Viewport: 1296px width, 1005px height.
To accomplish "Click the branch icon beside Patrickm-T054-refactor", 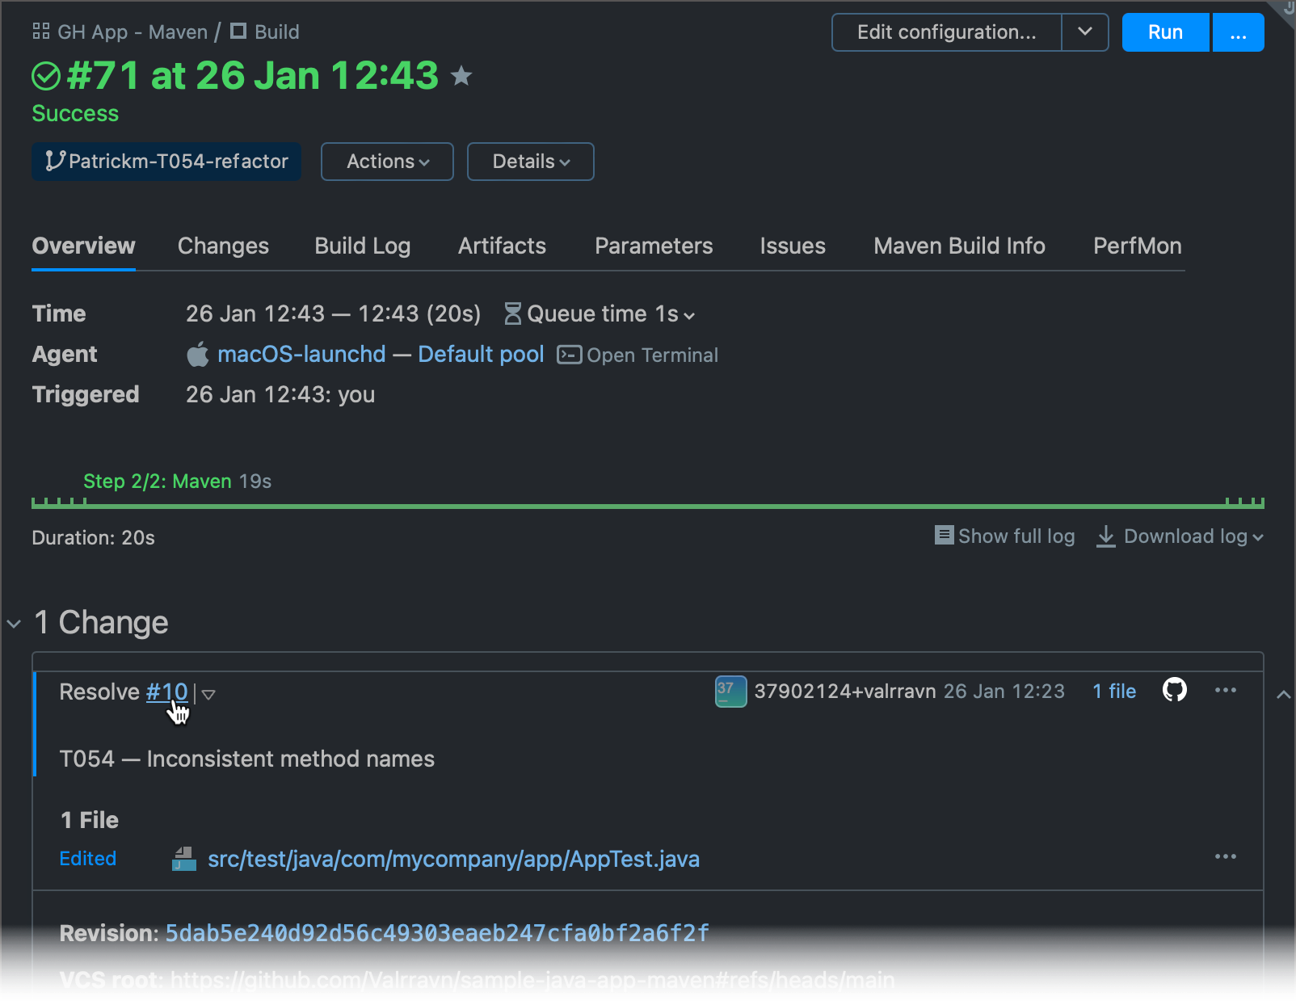I will 53,161.
